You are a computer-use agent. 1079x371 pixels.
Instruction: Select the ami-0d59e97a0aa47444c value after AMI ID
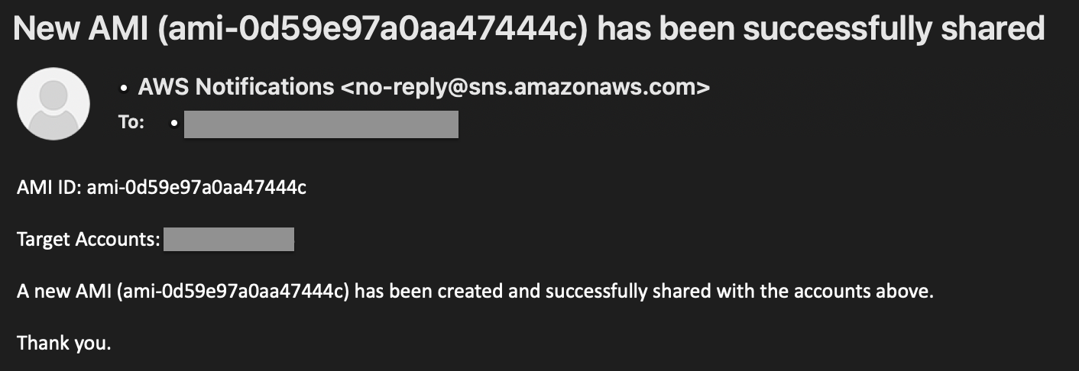point(196,188)
